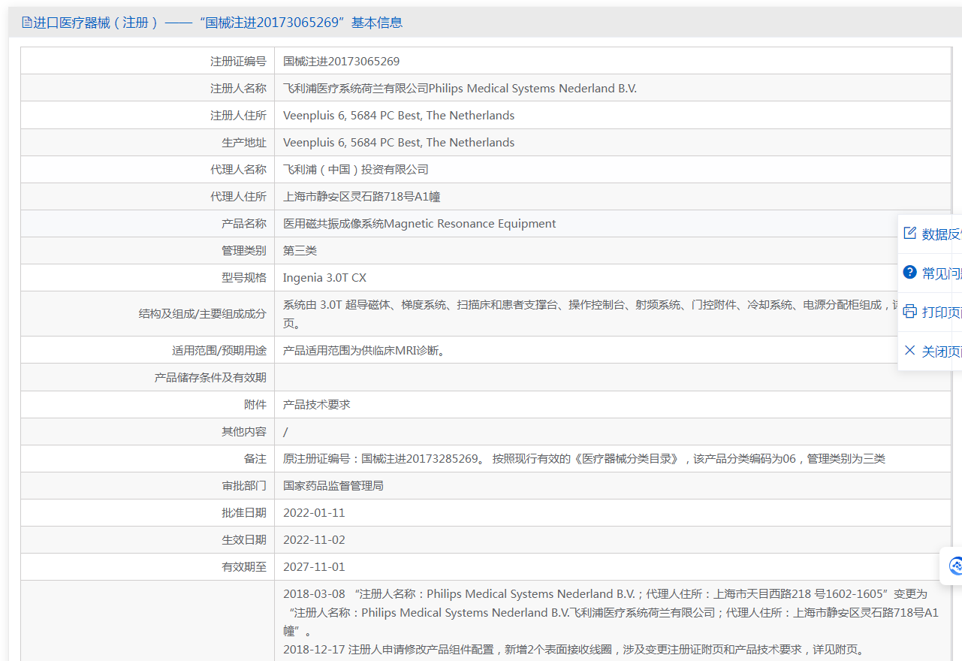Select the model Ingenia 3.0T CX
962x661 pixels.
(x=324, y=277)
